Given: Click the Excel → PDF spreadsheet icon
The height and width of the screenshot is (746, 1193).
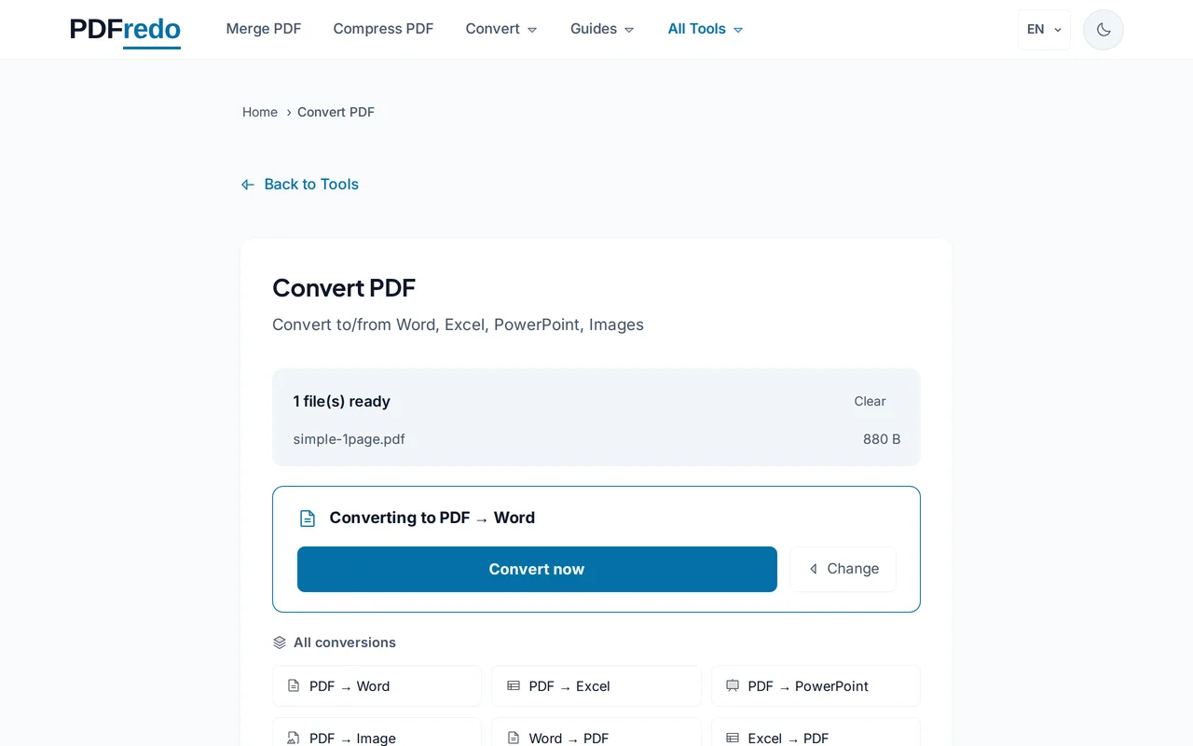Looking at the screenshot, I should point(733,738).
